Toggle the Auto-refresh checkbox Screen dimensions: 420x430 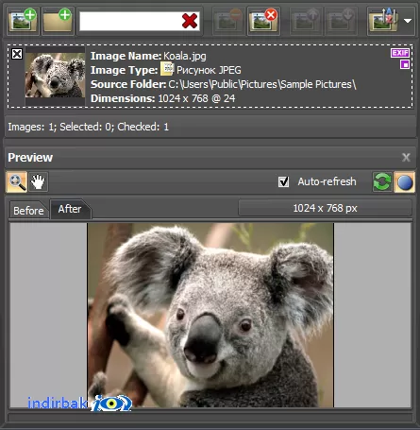click(283, 181)
